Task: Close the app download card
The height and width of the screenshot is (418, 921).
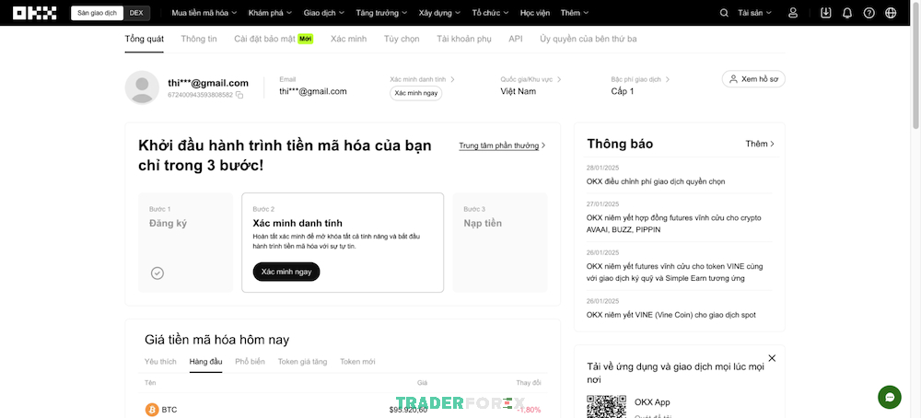Action: click(772, 358)
